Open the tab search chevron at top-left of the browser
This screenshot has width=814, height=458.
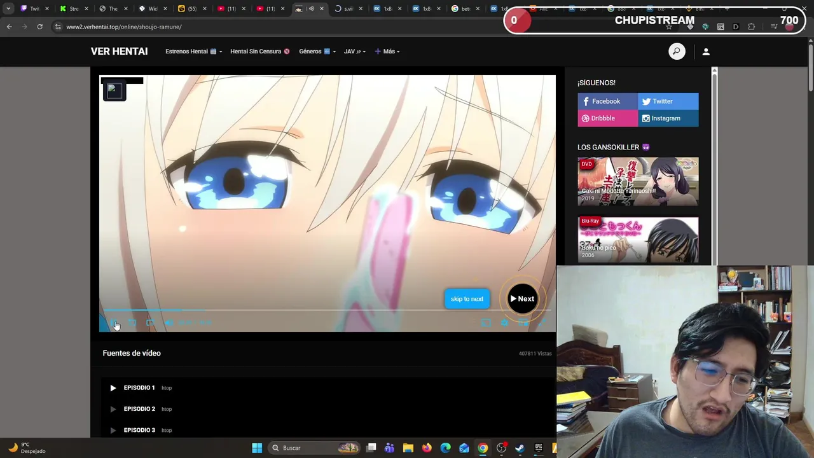[x=8, y=9]
